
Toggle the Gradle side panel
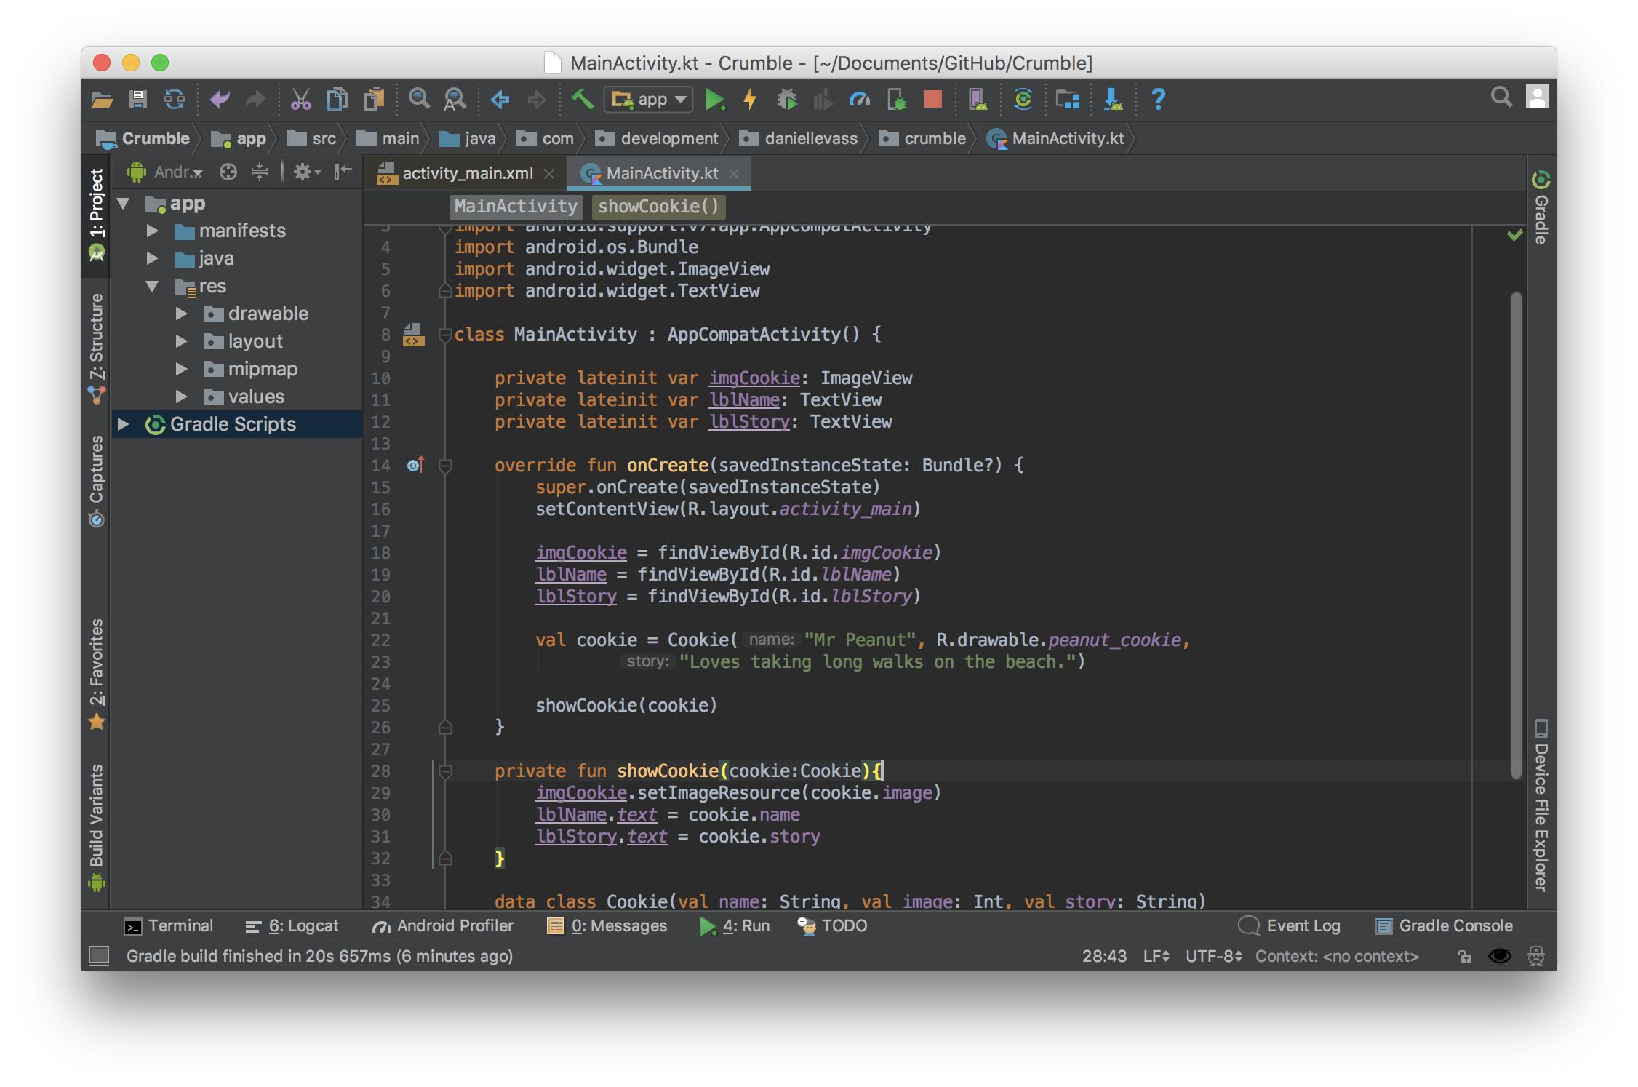1541,208
